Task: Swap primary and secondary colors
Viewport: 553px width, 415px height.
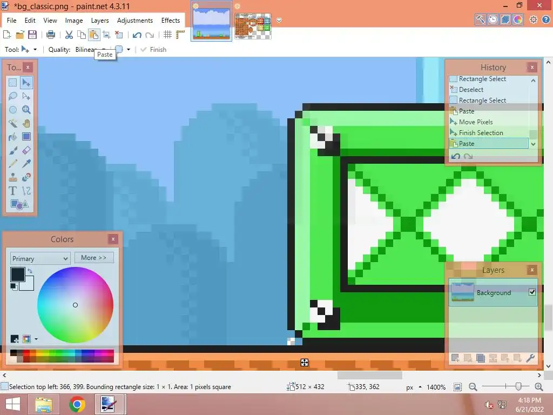Action: click(x=30, y=271)
